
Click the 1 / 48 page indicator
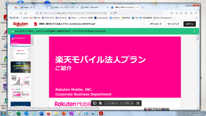pyautogui.click(x=112, y=103)
